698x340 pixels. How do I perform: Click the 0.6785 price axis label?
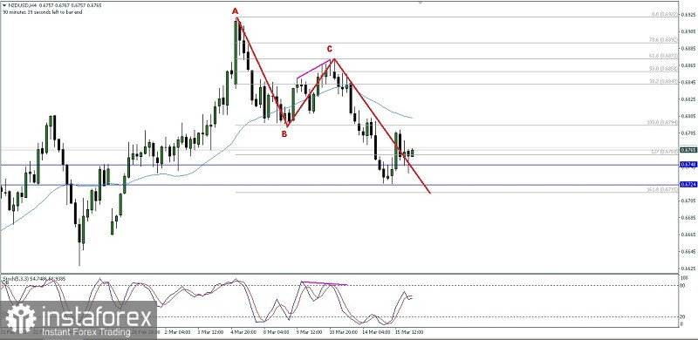click(x=688, y=133)
